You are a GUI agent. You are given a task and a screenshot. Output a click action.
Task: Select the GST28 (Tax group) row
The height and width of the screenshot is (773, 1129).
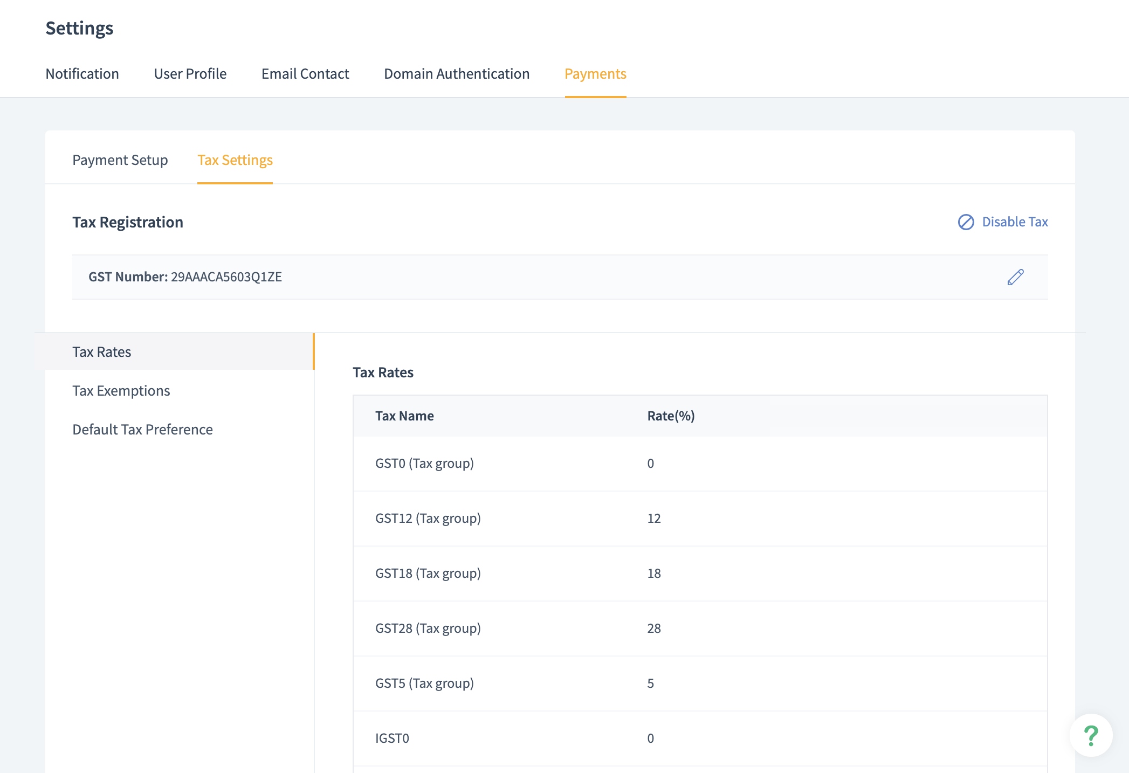click(x=428, y=629)
